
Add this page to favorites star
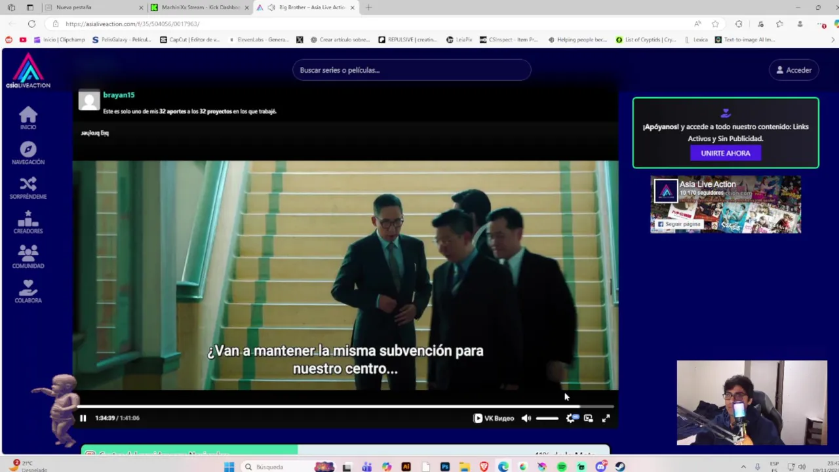tap(715, 24)
